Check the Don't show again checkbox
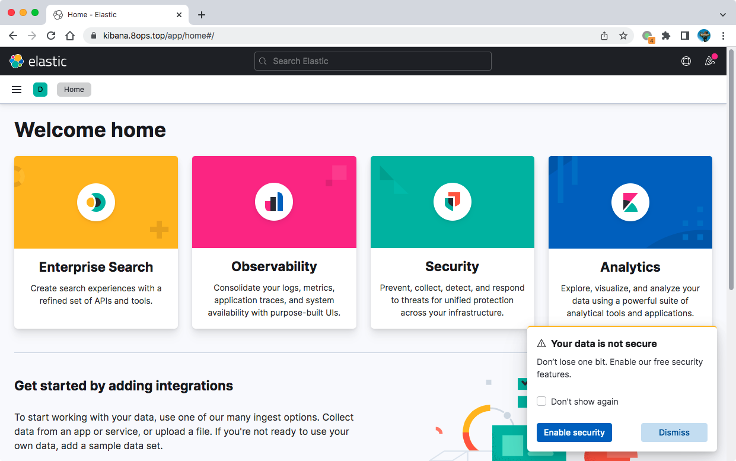This screenshot has height=461, width=736. coord(541,402)
